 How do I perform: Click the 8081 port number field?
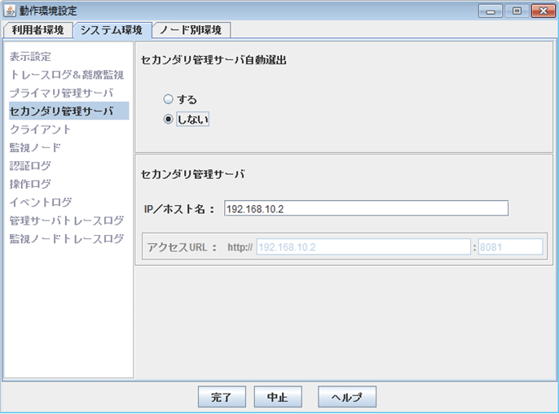510,247
